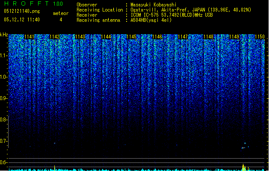Viewport: 269px width, 171px height.
Task: Click the 1145 time marker
Action: pyautogui.click(x=131, y=37)
